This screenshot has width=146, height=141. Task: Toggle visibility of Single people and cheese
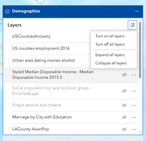tap(124, 105)
